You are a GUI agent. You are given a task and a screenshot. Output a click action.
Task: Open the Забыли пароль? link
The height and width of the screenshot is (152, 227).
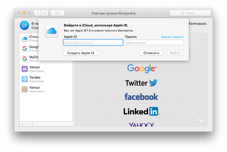coord(172,37)
